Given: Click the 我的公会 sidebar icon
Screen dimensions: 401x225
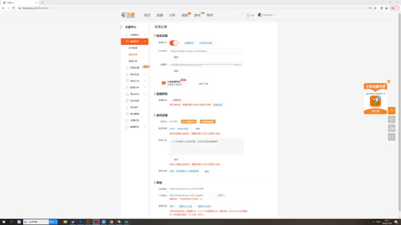Looking at the screenshot, I should (127, 81).
